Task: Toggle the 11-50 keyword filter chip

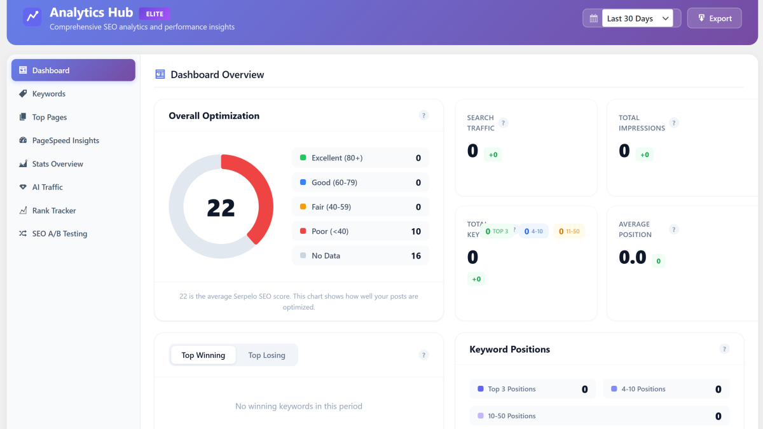Action: point(569,231)
